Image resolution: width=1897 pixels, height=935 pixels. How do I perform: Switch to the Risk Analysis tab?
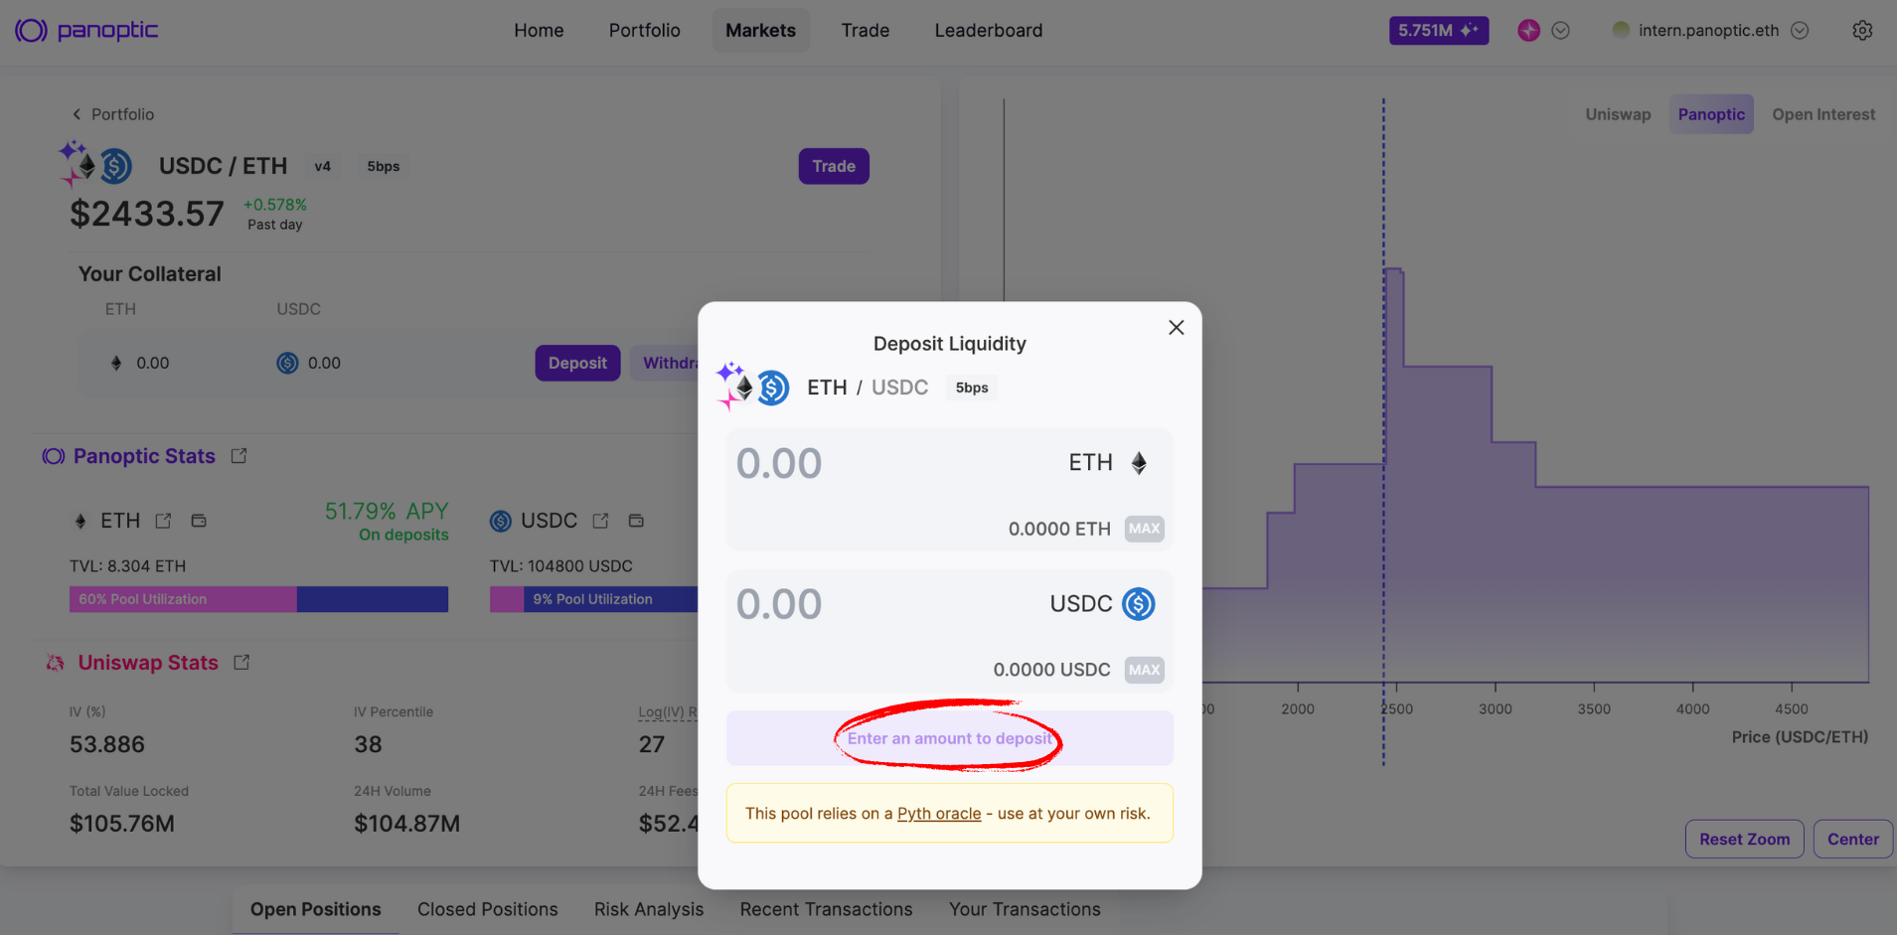(649, 909)
